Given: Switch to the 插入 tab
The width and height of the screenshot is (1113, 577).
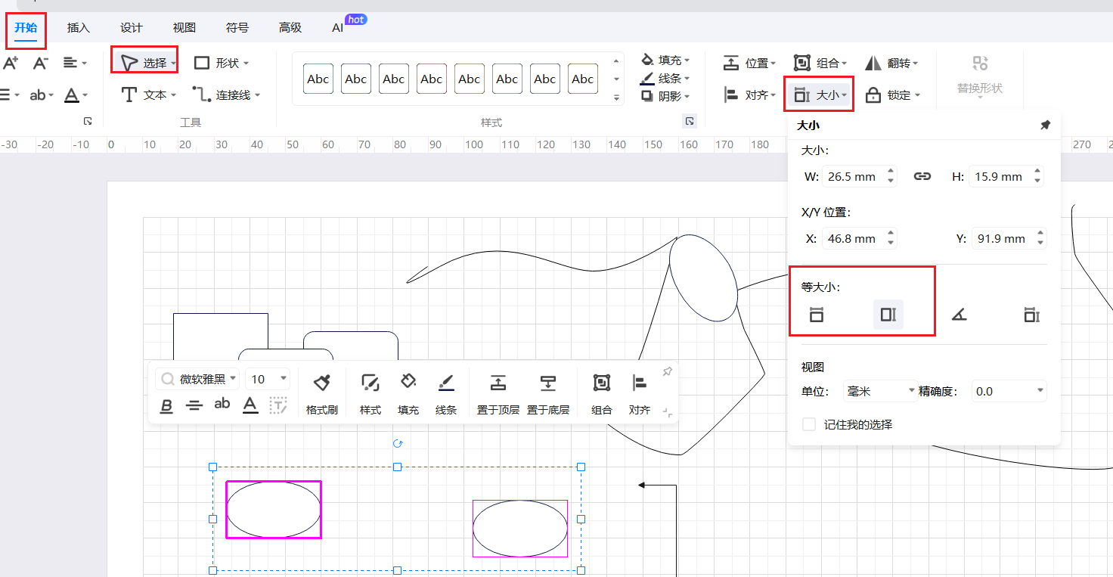Looking at the screenshot, I should click(78, 28).
